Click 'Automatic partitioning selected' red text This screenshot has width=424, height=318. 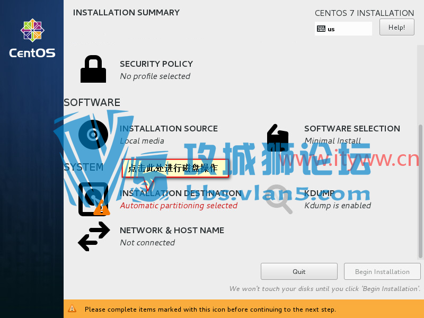click(179, 206)
